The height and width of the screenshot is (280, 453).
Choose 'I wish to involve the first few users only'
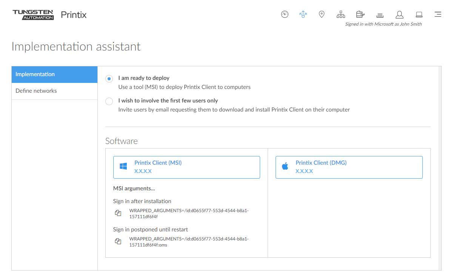[109, 101]
